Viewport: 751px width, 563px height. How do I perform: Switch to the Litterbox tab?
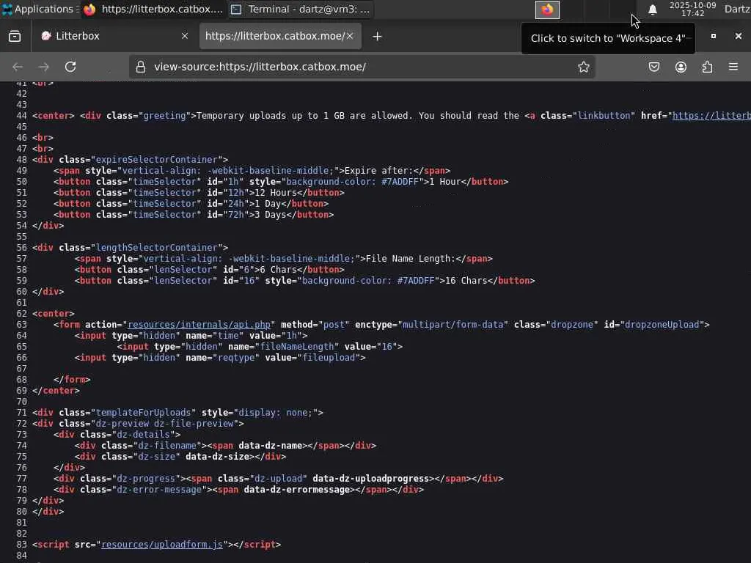(x=115, y=36)
